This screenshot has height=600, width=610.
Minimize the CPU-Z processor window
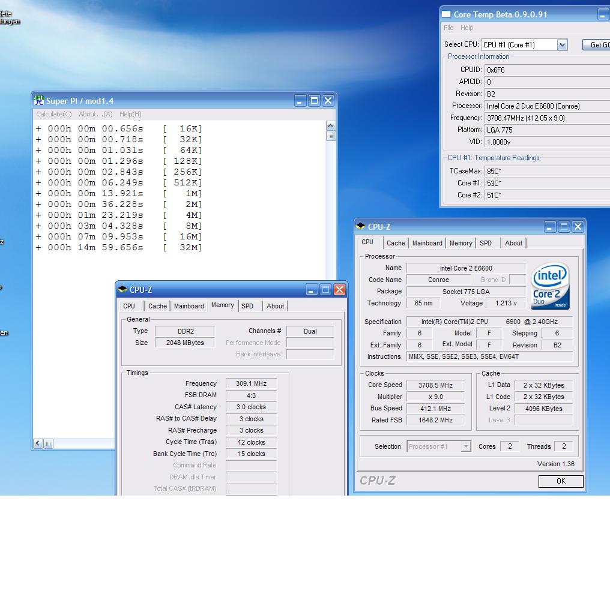tap(550, 226)
